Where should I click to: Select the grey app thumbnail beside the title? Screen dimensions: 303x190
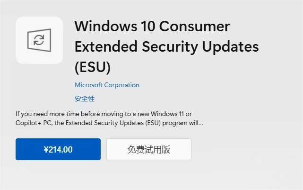pos(39,40)
